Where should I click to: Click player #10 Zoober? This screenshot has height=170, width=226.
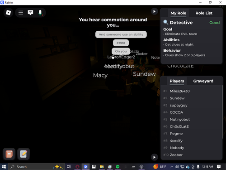point(191,155)
